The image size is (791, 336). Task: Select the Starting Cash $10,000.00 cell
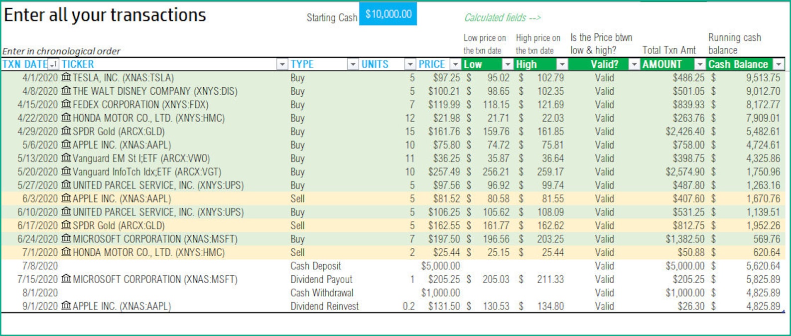pos(388,14)
